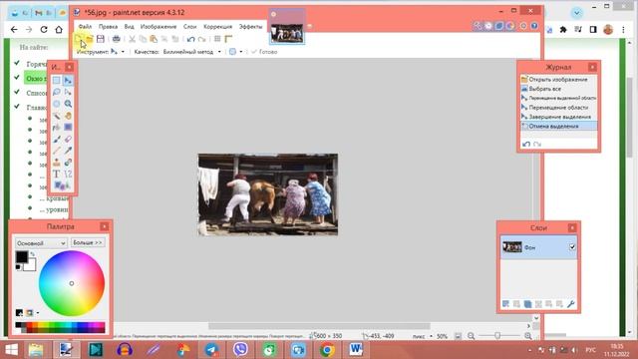
Task: Open the Файл menu
Action: click(85, 27)
